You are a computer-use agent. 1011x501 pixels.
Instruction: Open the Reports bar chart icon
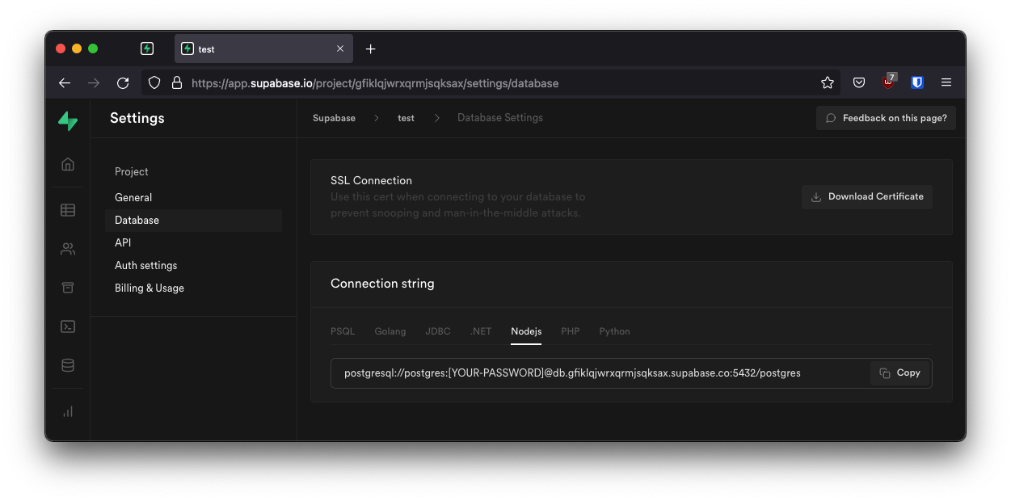click(68, 411)
